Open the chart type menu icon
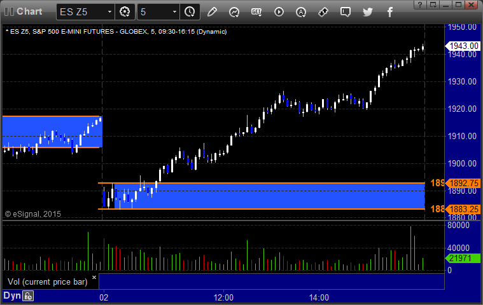The image size is (483, 305). click(x=234, y=12)
